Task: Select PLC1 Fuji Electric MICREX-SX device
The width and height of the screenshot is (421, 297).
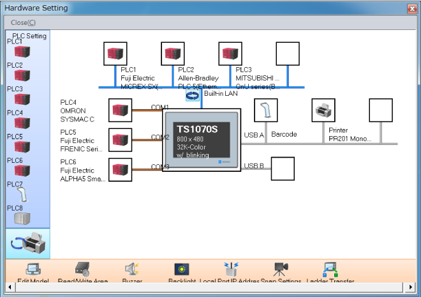Action: (x=115, y=54)
